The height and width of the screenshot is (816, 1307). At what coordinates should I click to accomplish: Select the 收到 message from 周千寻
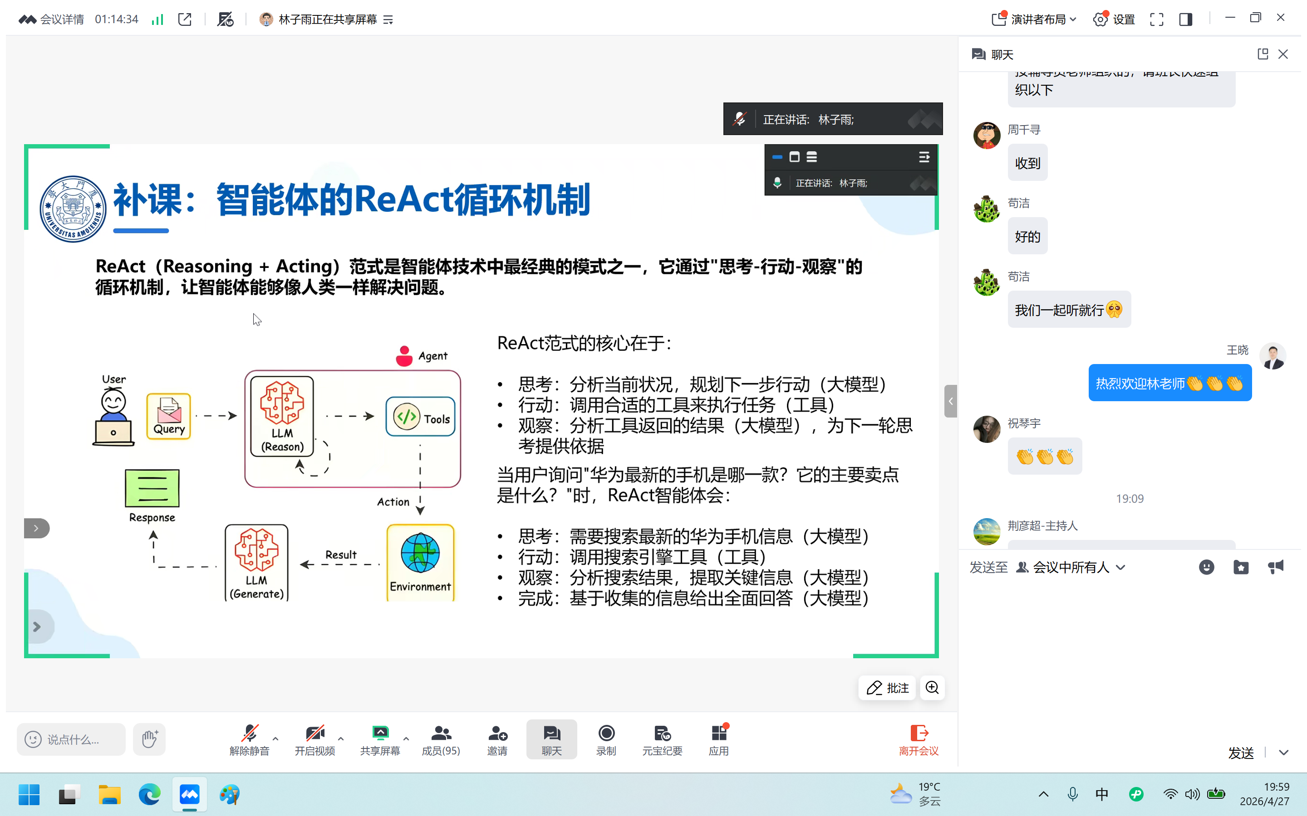[x=1027, y=162]
